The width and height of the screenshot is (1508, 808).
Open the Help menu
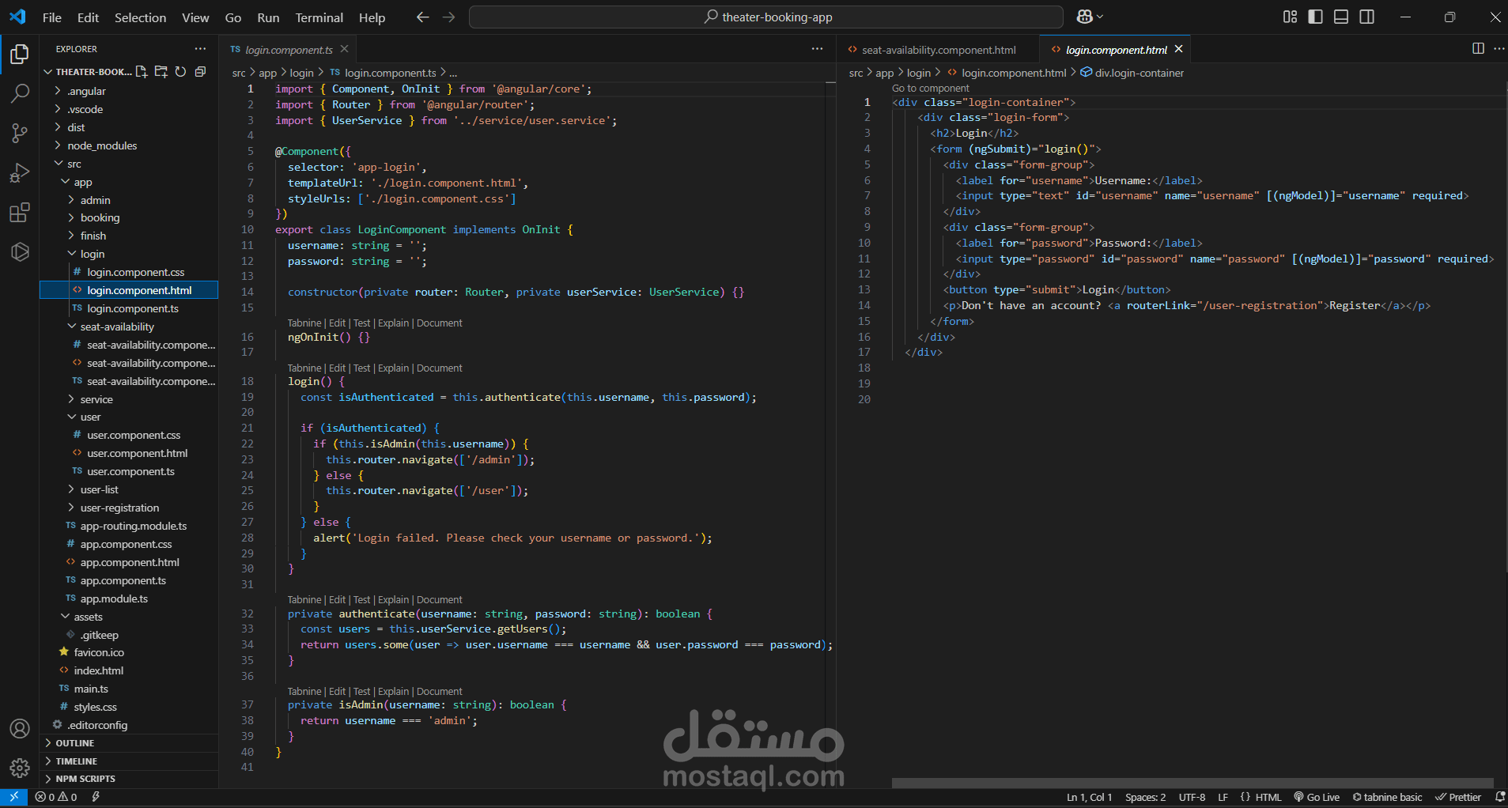[372, 17]
